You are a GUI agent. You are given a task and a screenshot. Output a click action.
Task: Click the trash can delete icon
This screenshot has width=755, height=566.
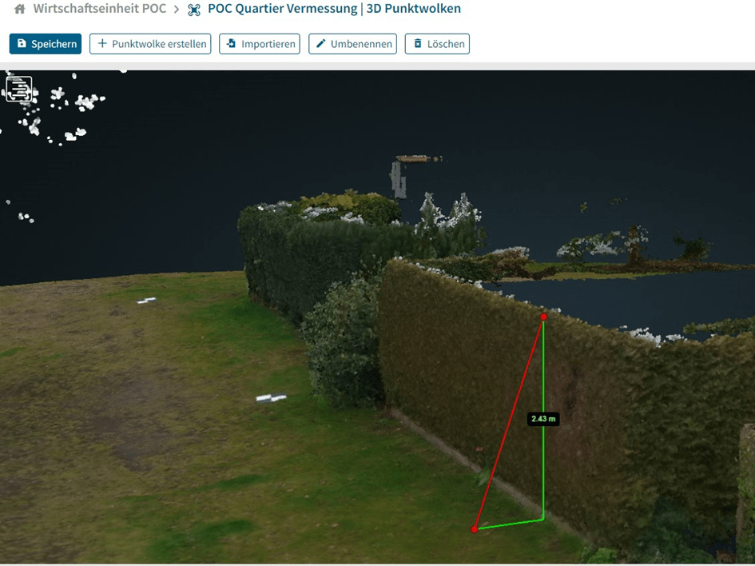coord(417,44)
